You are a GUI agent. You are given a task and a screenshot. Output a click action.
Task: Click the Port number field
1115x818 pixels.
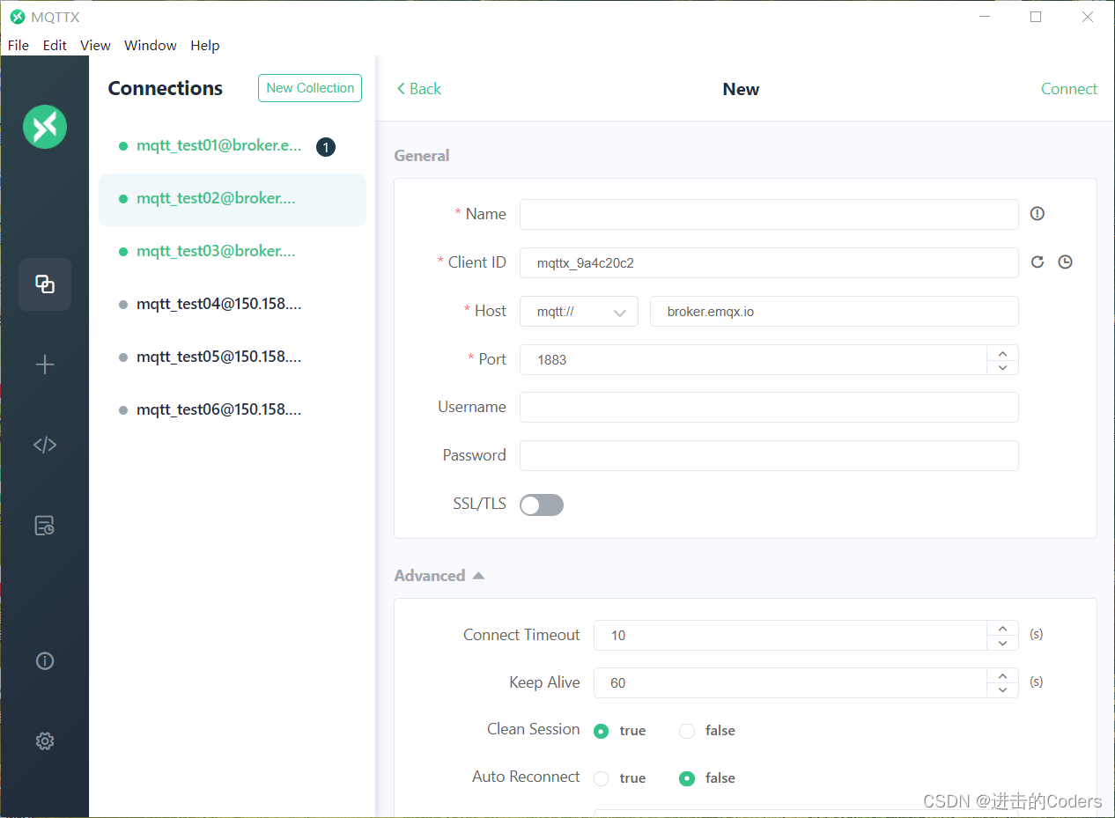pyautogui.click(x=753, y=359)
